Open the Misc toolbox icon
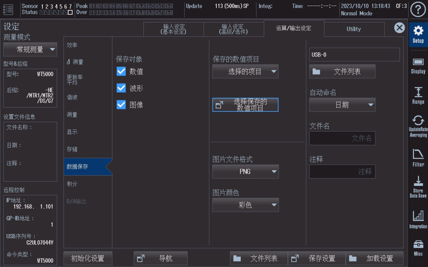428x267 pixels. [x=418, y=248]
